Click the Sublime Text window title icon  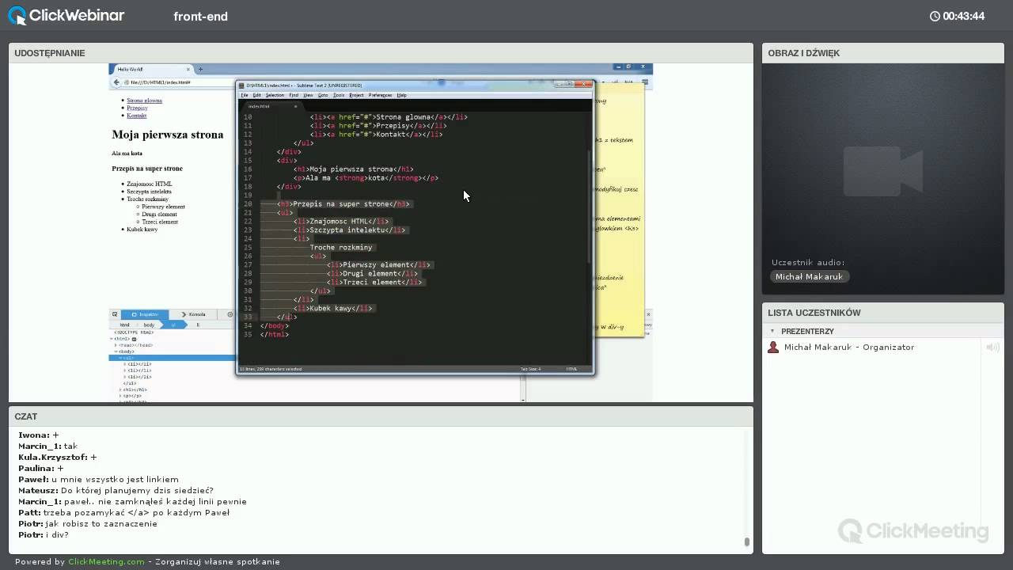(241, 85)
